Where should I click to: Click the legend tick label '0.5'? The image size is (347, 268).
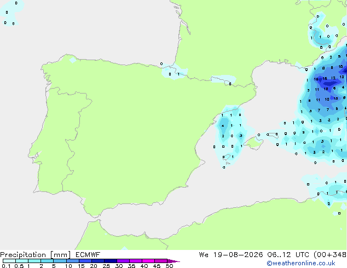pos(19,266)
